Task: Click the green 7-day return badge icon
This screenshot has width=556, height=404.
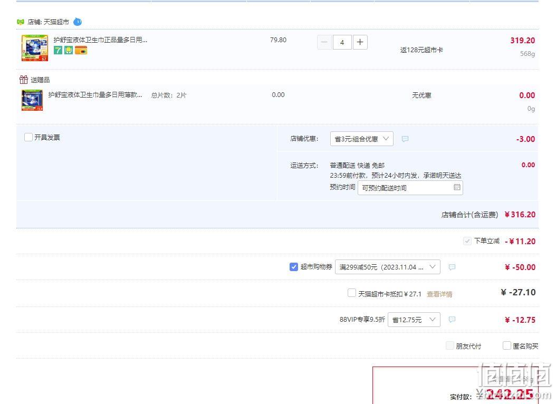Action: click(58, 50)
